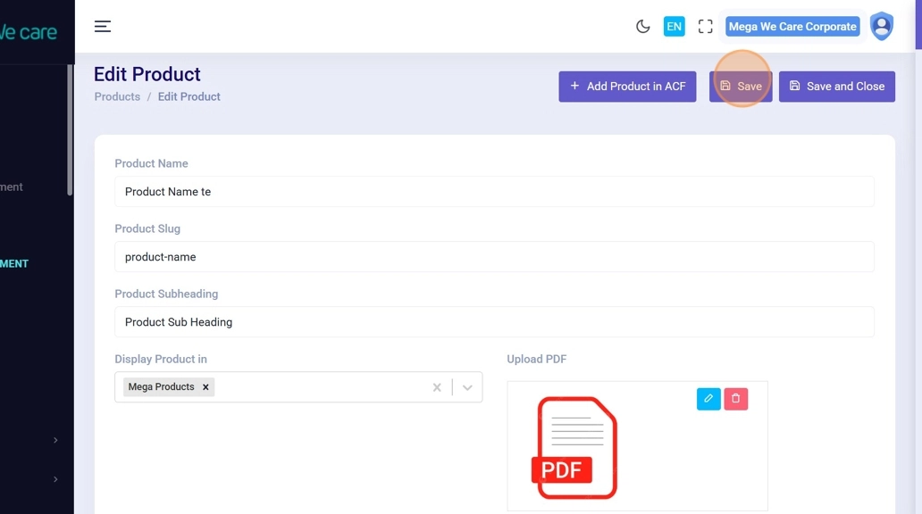Go to Products breadcrumb link

(x=117, y=96)
